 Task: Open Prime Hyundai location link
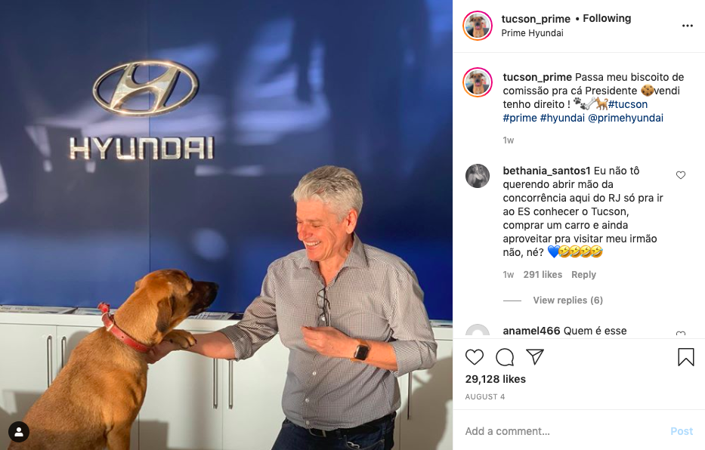coord(532,32)
